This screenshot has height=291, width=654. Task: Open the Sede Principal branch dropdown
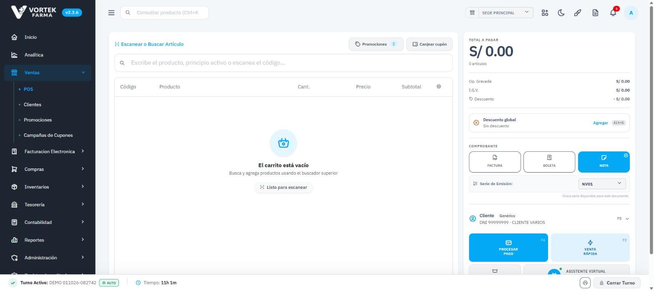point(506,13)
